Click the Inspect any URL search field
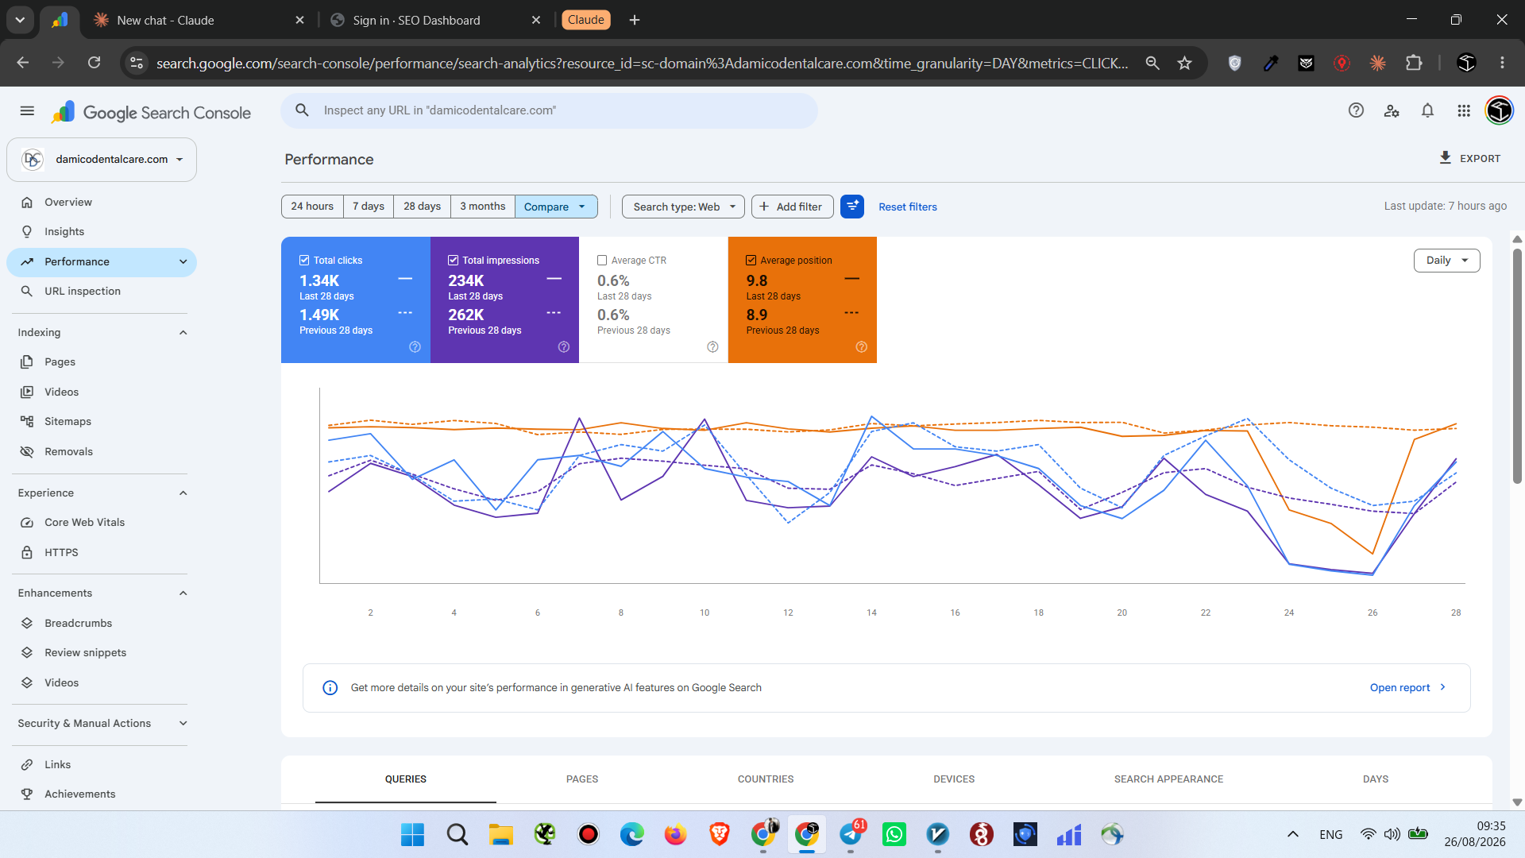 549,110
